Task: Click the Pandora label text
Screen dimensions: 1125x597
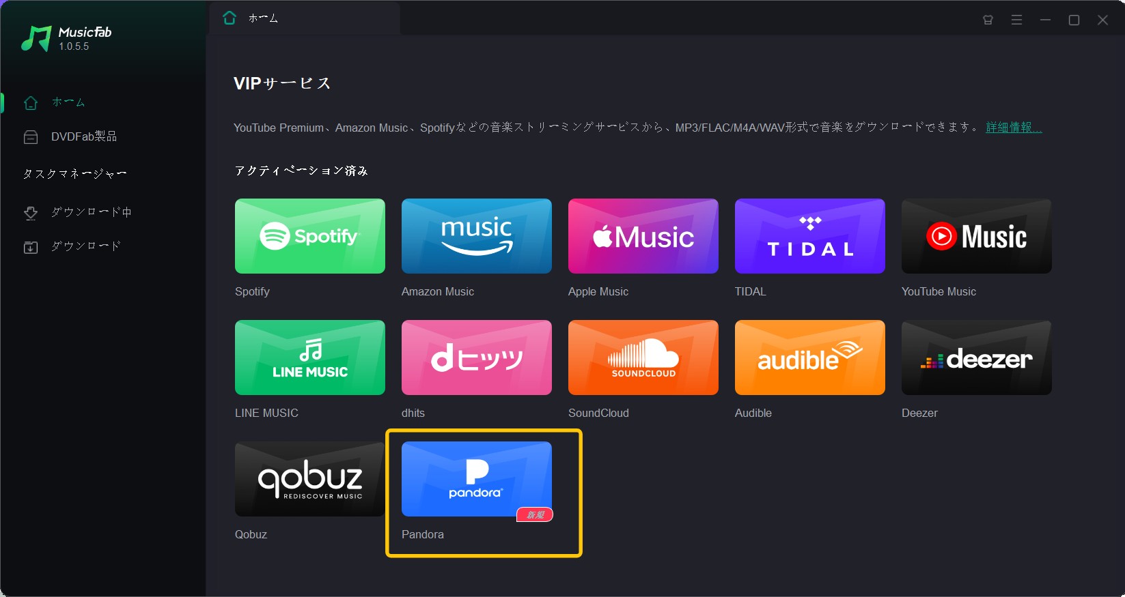Action: tap(423, 534)
